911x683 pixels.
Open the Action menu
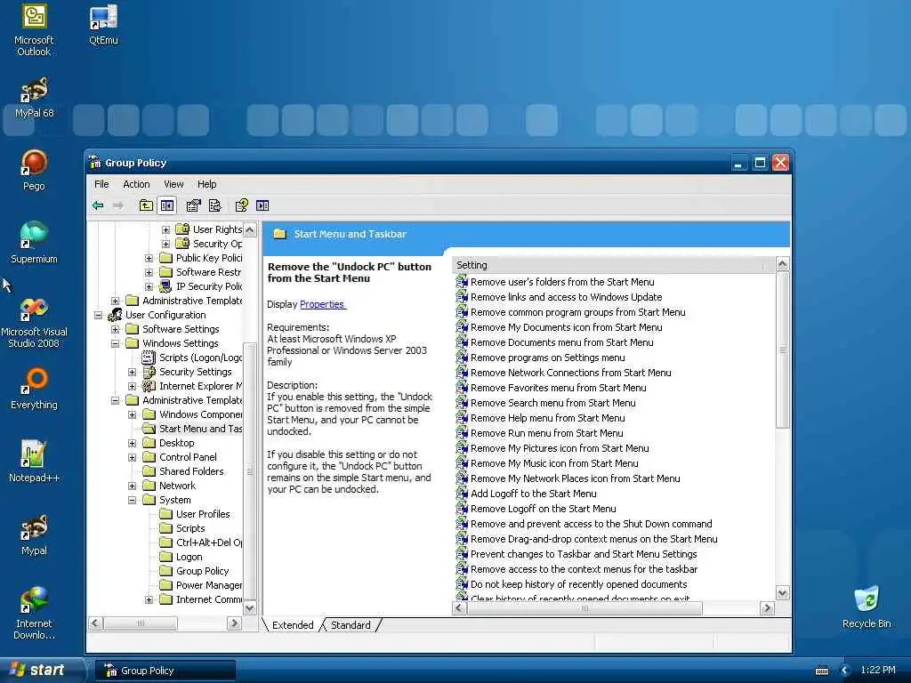click(136, 184)
